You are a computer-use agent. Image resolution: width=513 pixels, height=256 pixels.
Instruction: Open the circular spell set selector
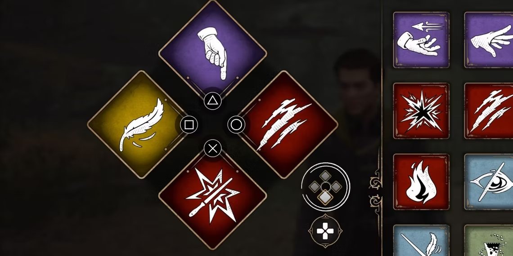(x=325, y=187)
